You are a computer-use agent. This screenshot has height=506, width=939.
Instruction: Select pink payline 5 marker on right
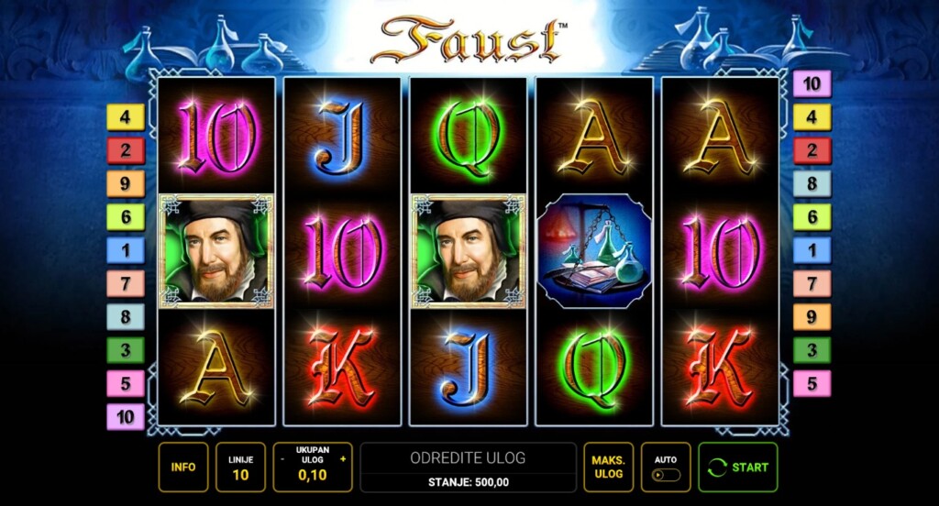[x=812, y=384]
